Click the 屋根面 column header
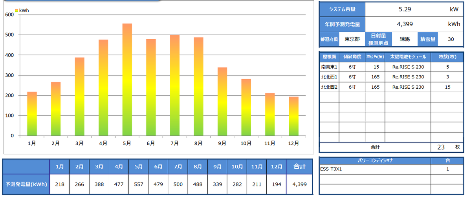 (330, 57)
